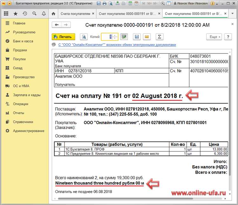Close the active Счет покупателю tab
238x205 pixels.
click(x=225, y=14)
